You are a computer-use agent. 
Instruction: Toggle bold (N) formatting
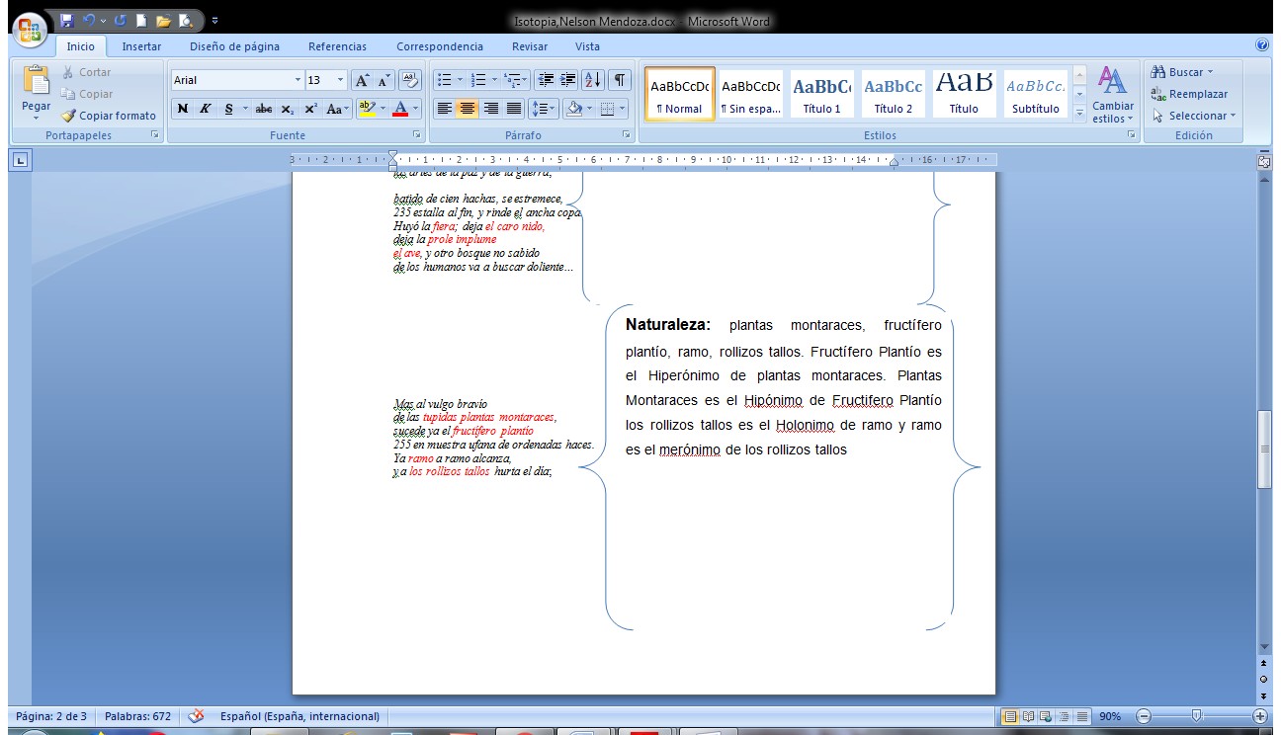183,109
